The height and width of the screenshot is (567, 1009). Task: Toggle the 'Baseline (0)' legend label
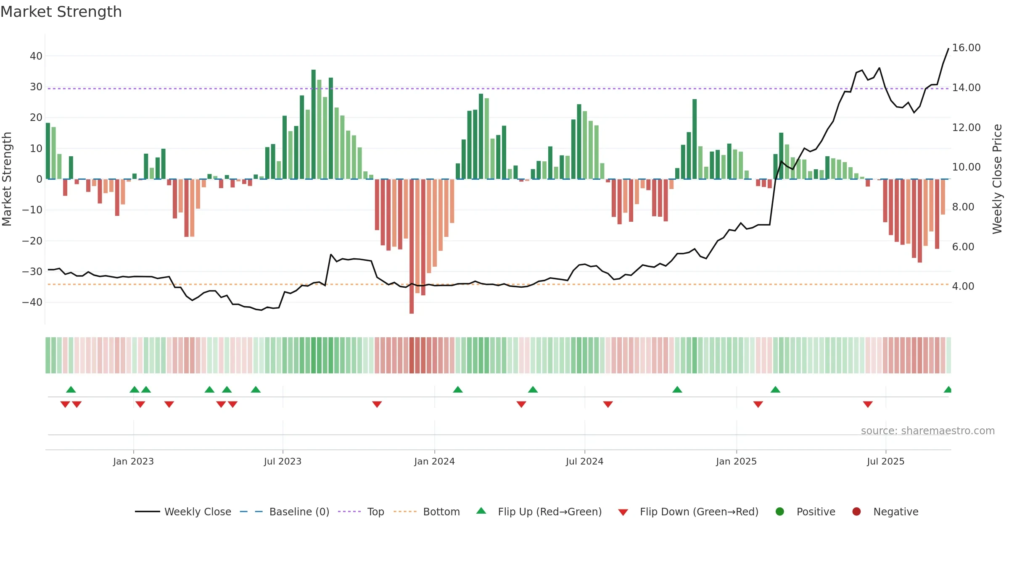tap(299, 512)
